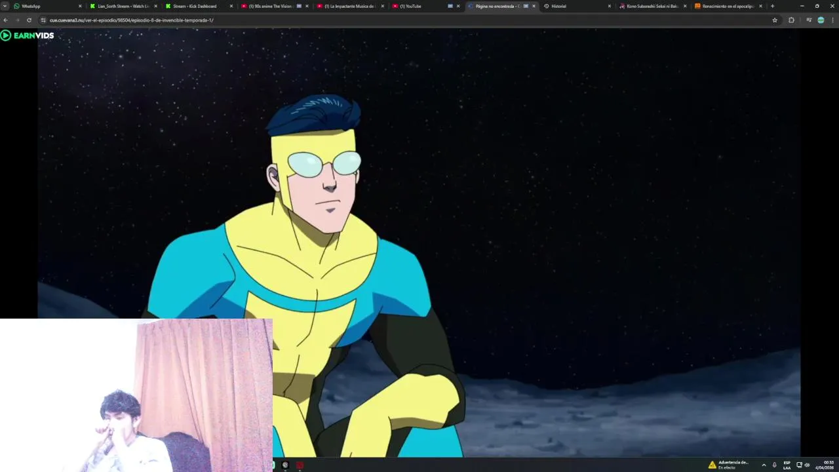Open the volume speaker tray icon
This screenshot has height=472, width=839.
807,465
